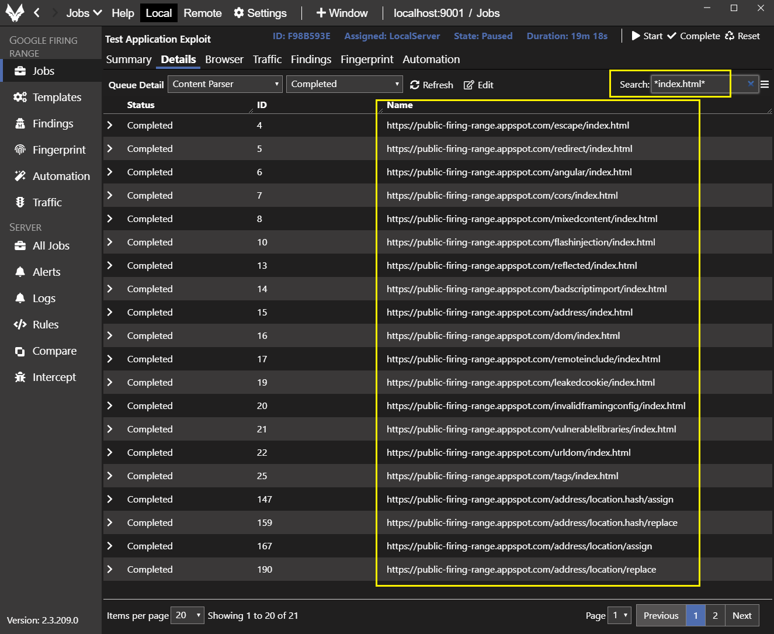774x634 pixels.
Task: Click the Refresh queue button
Action: click(x=432, y=85)
